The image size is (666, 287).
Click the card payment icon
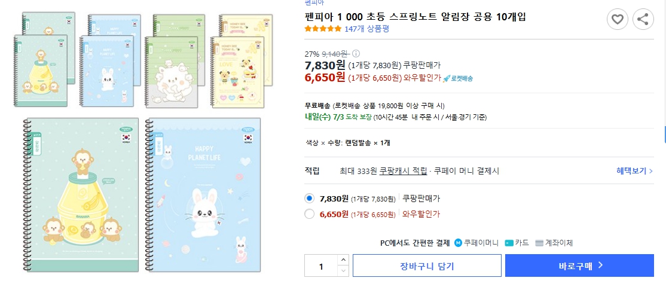[x=509, y=243]
